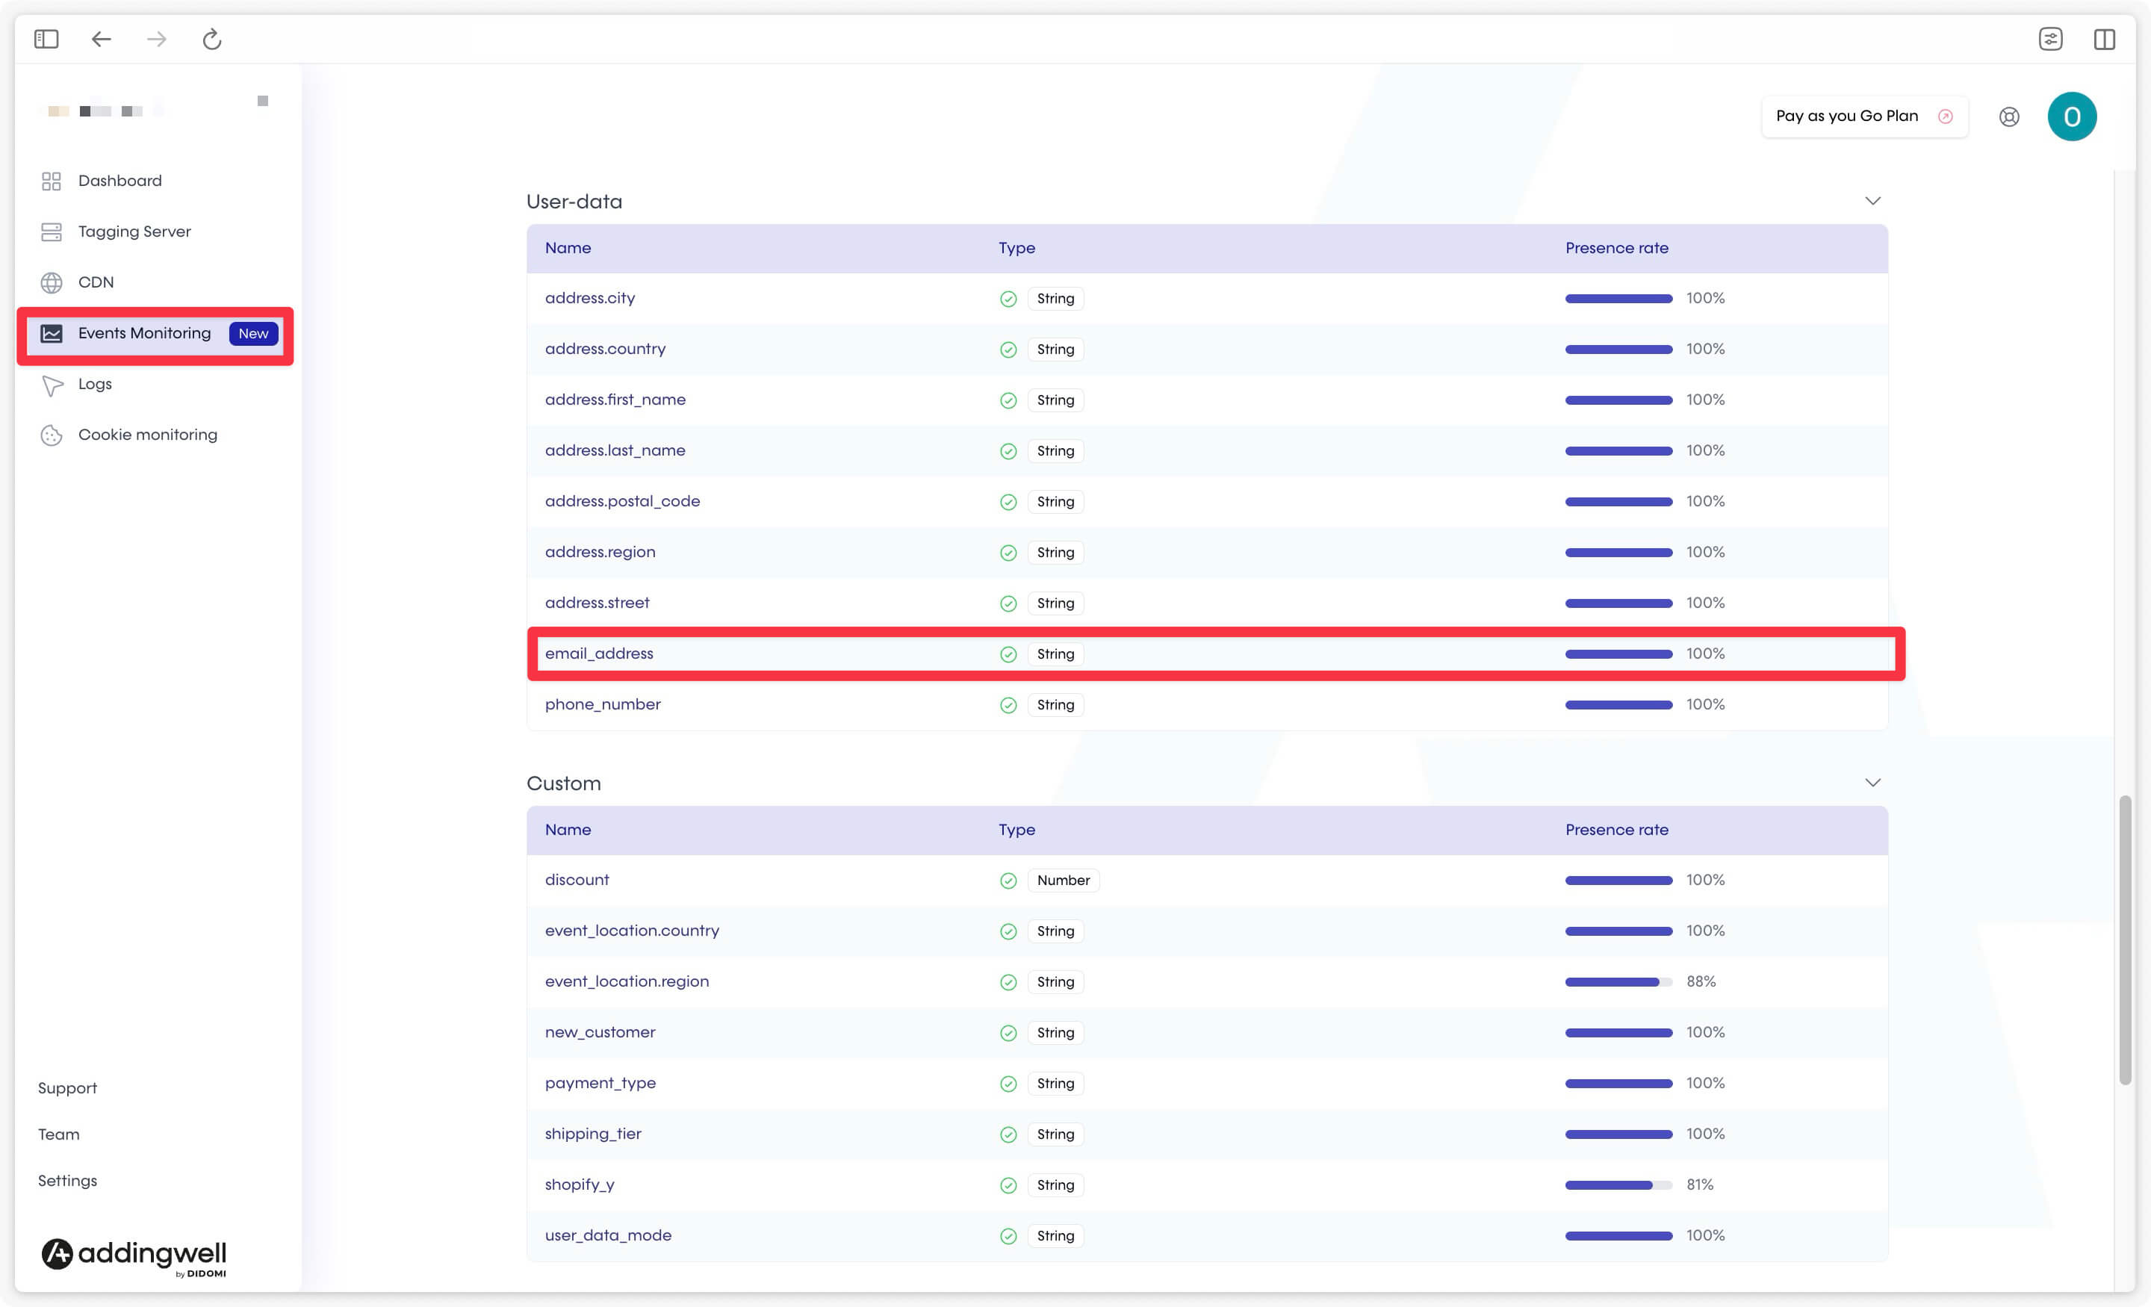Screen dimensions: 2151x1307
Task: Click the User-data Type column header
Action: 1016,248
